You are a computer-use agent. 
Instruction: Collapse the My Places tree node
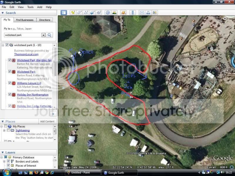pyautogui.click(x=2, y=126)
